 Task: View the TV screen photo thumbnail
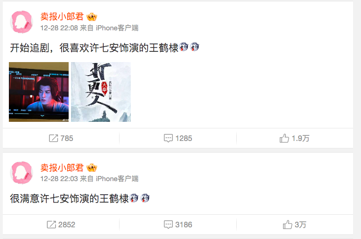click(x=39, y=92)
